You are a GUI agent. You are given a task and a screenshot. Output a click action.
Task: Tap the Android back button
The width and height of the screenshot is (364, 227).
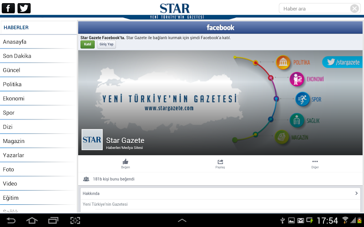coord(10,220)
